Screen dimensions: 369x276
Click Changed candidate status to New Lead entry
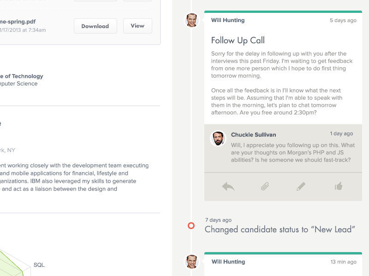[x=280, y=229]
